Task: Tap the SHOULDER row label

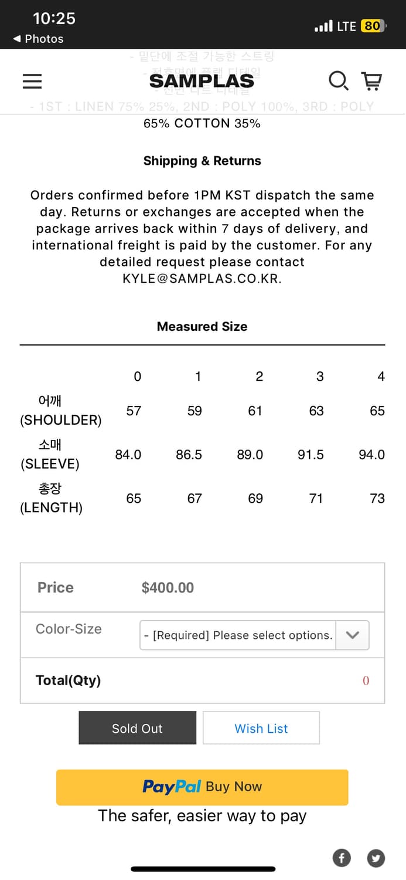Action: pos(60,411)
